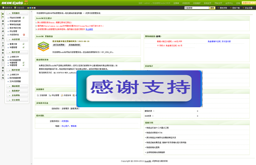This screenshot has width=256, height=165.
Task: Open latest document 物流标准化思路
Action: 153,147
